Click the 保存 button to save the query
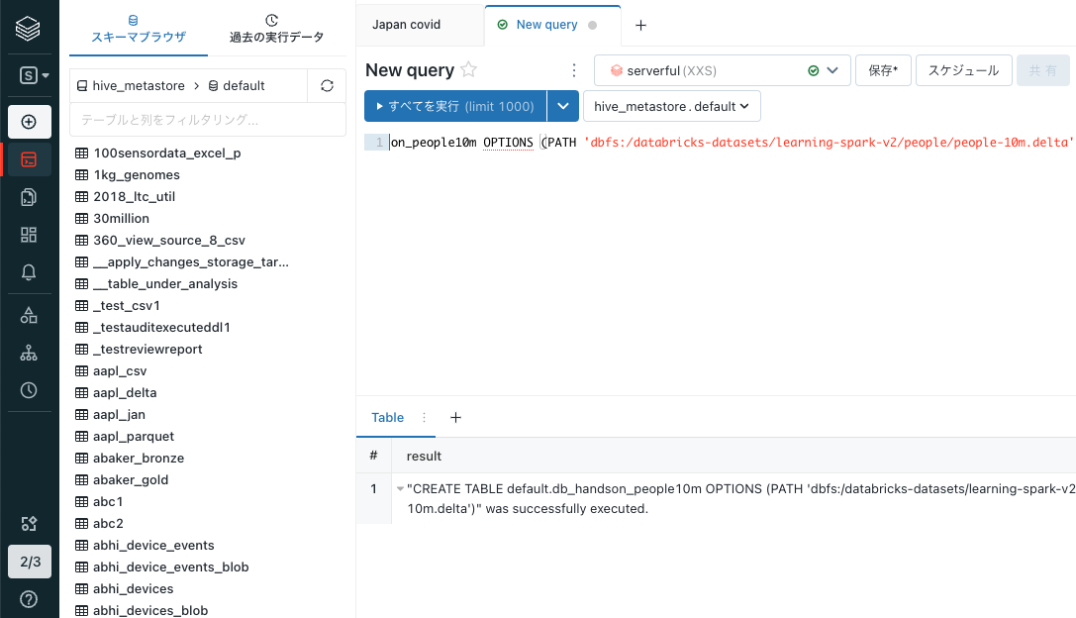 [883, 70]
